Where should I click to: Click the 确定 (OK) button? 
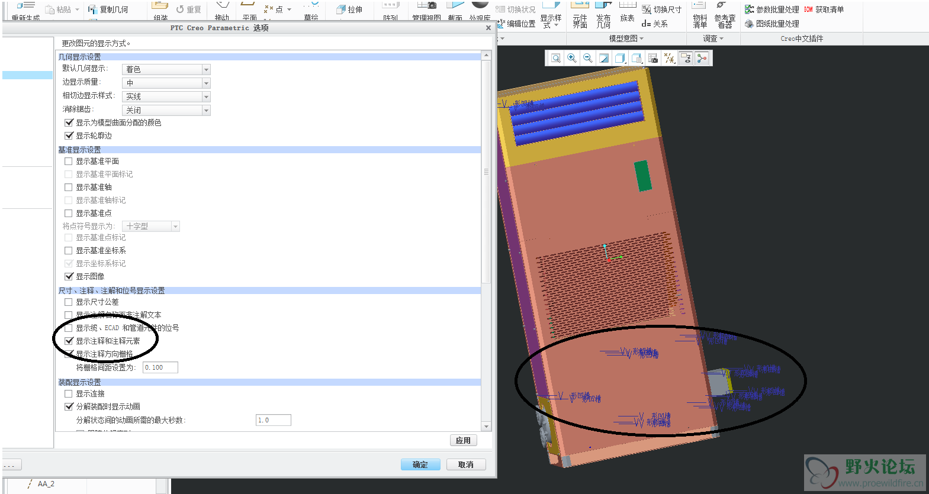(420, 465)
